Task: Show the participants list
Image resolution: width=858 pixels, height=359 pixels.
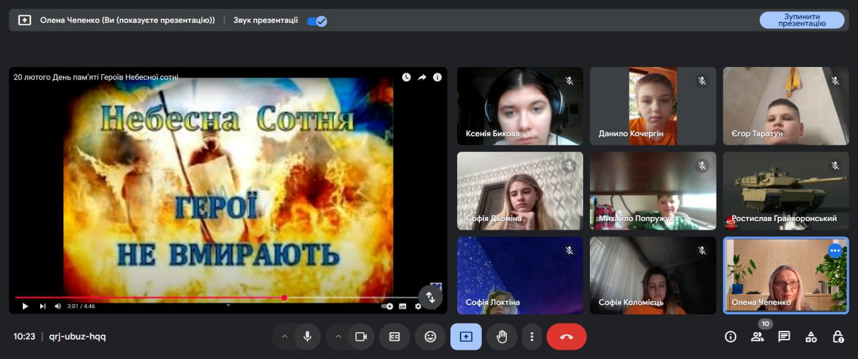Action: tap(757, 337)
